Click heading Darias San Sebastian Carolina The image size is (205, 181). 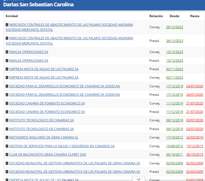click(x=39, y=4)
